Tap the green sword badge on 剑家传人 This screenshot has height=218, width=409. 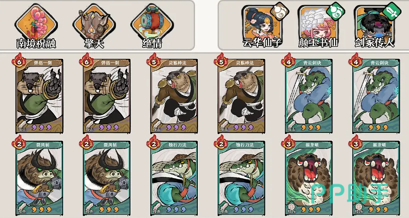coord(392,11)
